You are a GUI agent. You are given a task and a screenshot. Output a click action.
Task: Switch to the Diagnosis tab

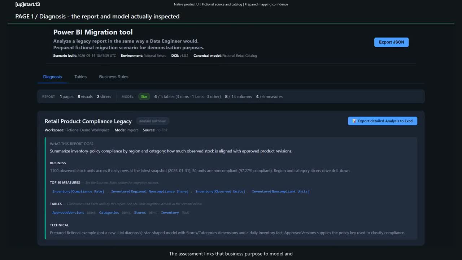click(52, 77)
